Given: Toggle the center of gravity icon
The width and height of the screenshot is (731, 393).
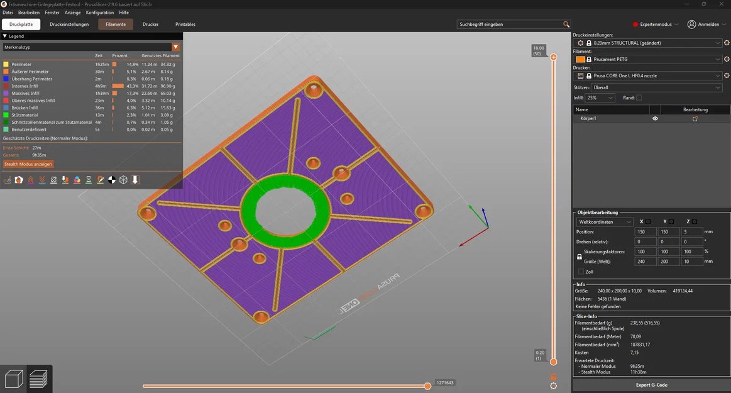Looking at the screenshot, I should 112,180.
